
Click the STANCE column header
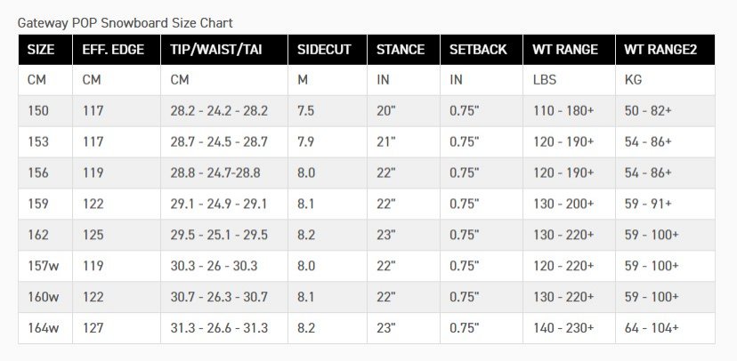(404, 49)
